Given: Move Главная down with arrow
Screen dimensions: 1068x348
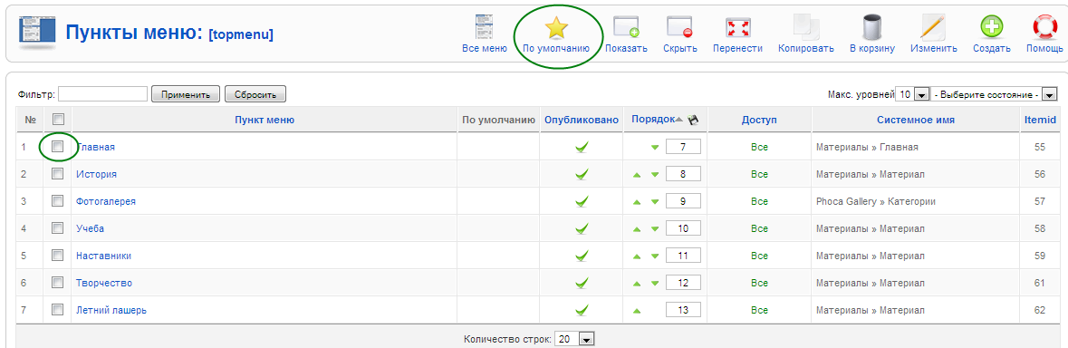Looking at the screenshot, I should (x=655, y=147).
